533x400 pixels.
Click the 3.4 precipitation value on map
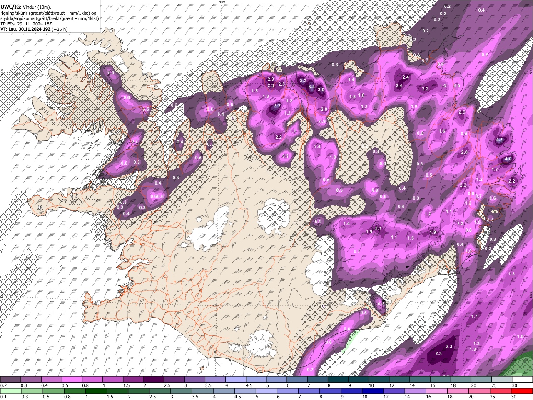click(x=311, y=87)
